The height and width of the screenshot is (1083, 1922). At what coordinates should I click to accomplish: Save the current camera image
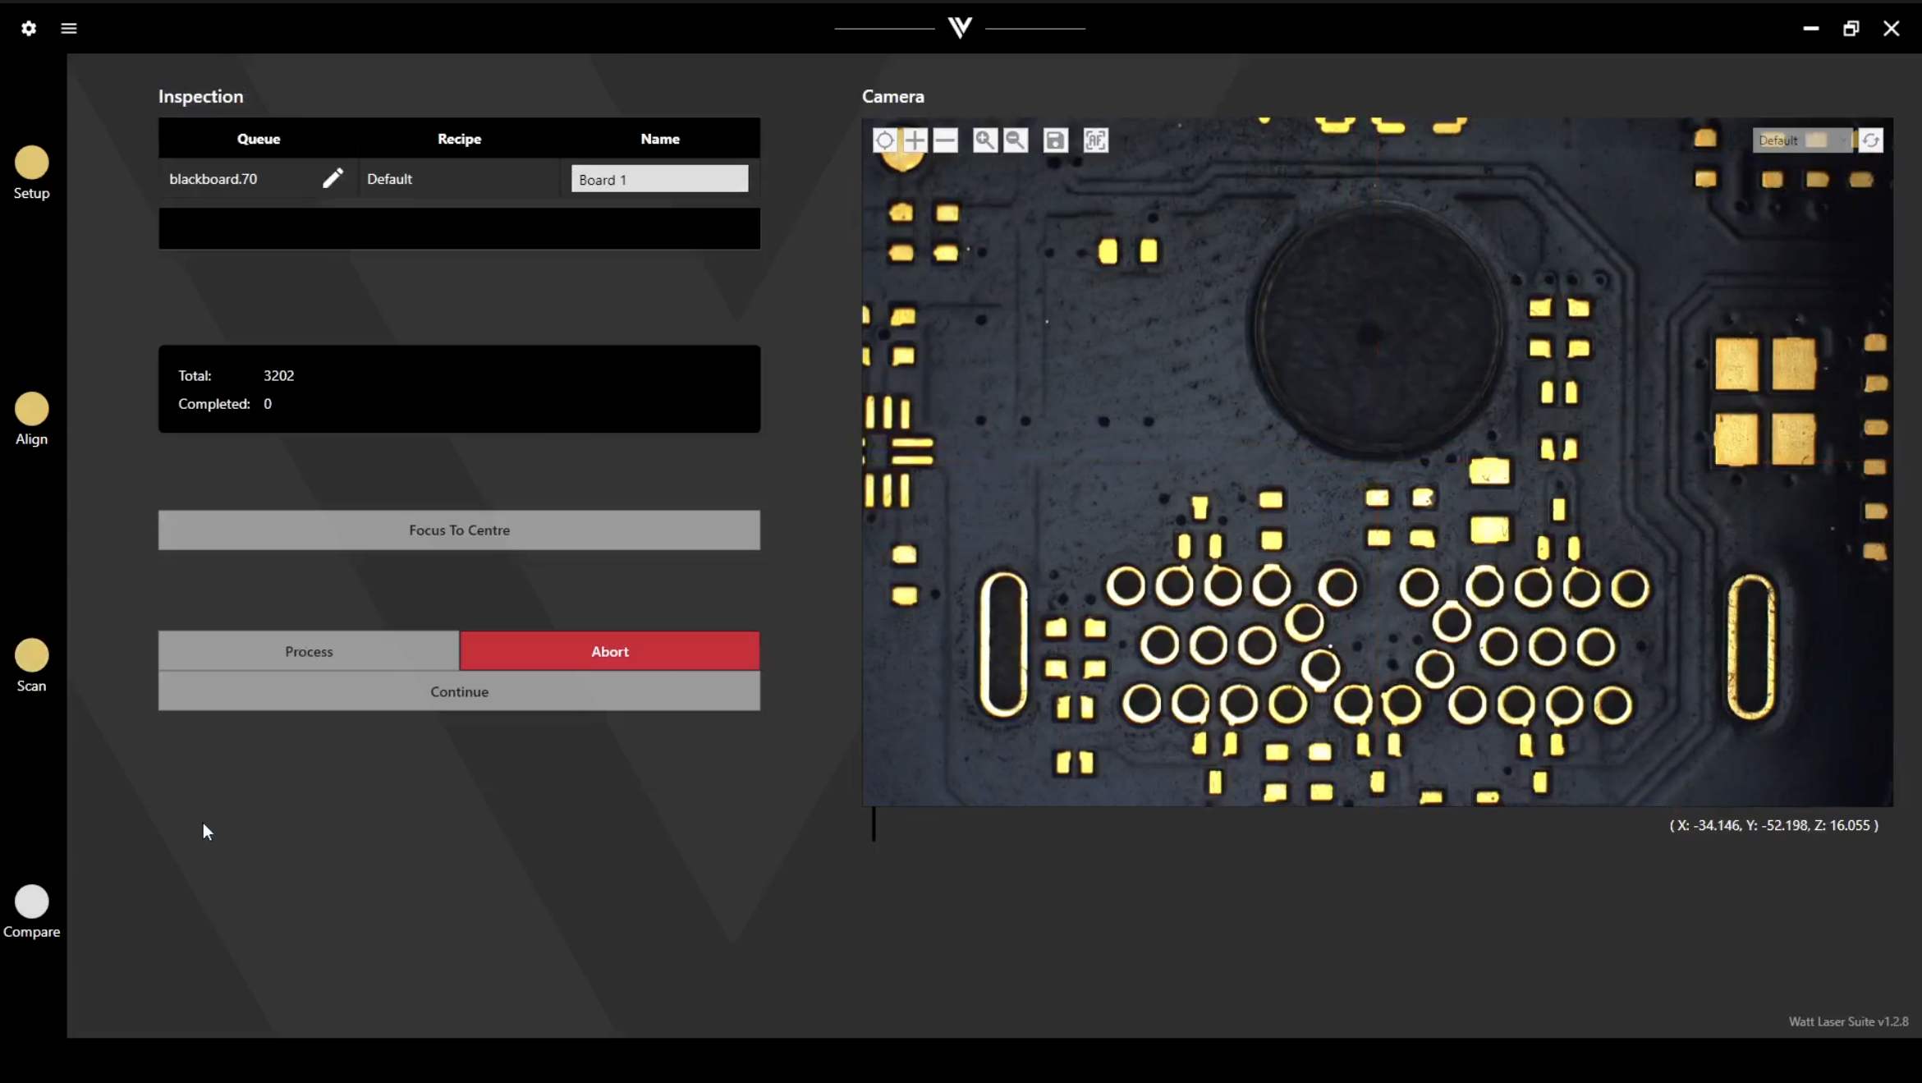click(1054, 140)
